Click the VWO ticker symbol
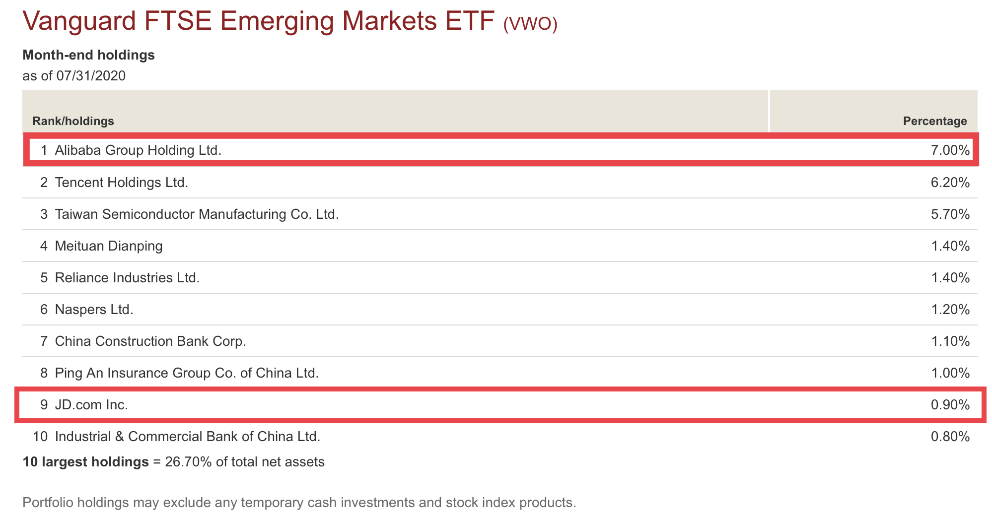 click(x=530, y=24)
